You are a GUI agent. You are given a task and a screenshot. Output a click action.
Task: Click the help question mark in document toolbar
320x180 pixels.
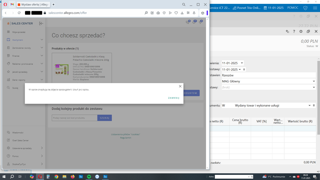(294, 31)
